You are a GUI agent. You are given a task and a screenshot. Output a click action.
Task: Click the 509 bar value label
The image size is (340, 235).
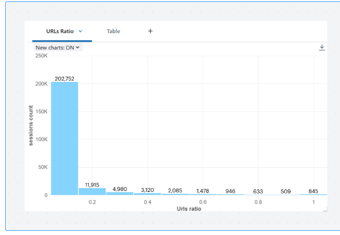tap(285, 191)
